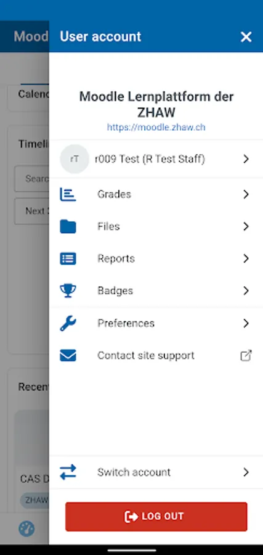Open the Reports menu item
The height and width of the screenshot is (555, 263).
156,259
